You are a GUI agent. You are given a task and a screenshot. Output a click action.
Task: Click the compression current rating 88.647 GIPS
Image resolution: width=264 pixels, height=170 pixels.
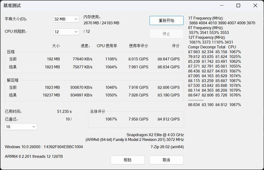coord(168,59)
